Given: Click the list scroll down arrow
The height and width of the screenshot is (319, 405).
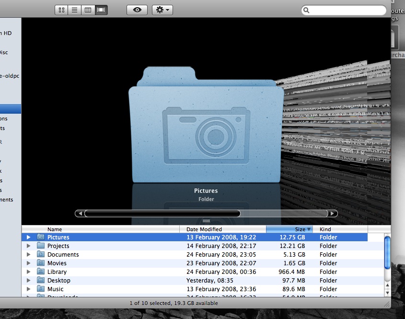Looking at the screenshot, I should coord(387,293).
